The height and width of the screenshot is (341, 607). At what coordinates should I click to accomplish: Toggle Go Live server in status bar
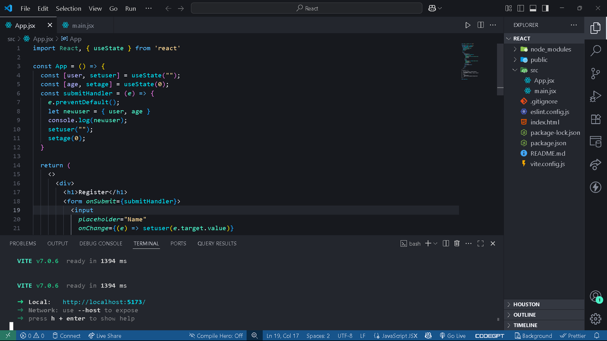click(452, 336)
